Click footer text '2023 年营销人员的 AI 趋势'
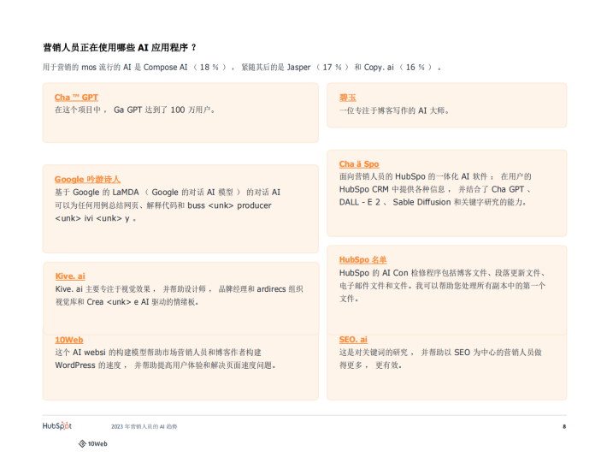 click(x=144, y=427)
